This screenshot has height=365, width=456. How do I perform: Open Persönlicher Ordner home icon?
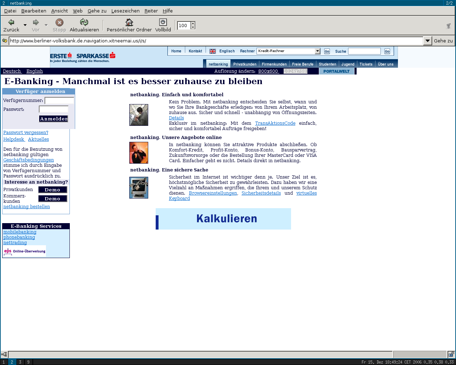pyautogui.click(x=129, y=22)
